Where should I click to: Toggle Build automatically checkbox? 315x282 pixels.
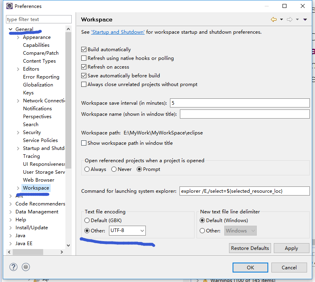coord(84,50)
